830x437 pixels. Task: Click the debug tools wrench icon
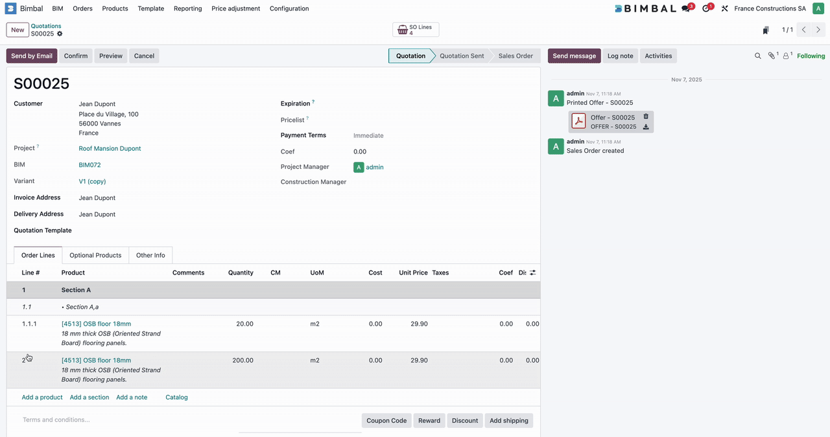(724, 9)
